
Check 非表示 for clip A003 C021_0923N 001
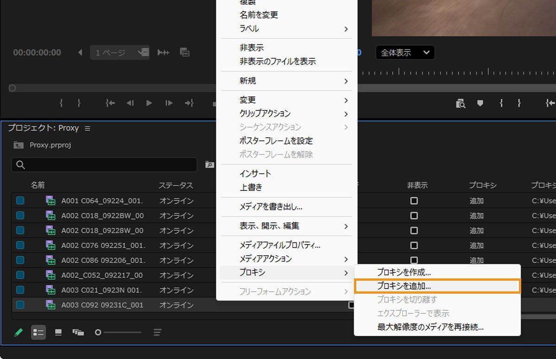(414, 290)
